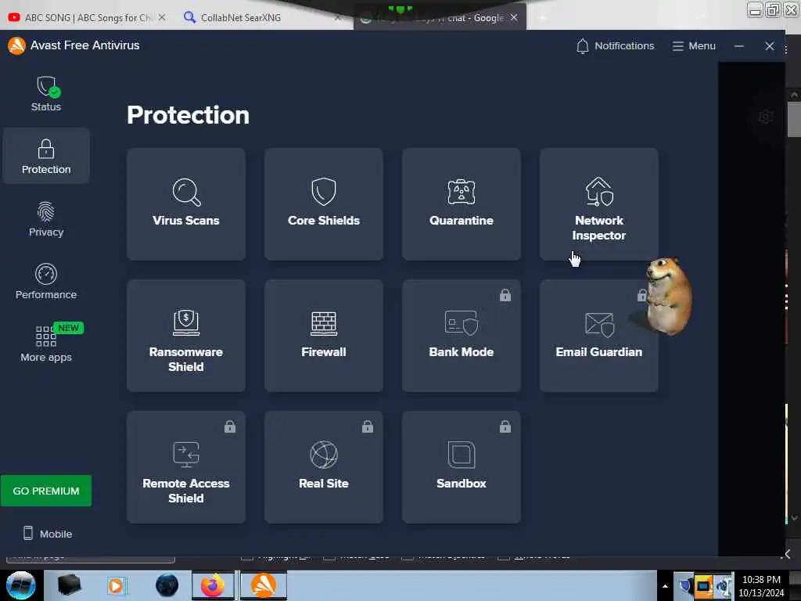Open the Firewall tile

pos(323,336)
